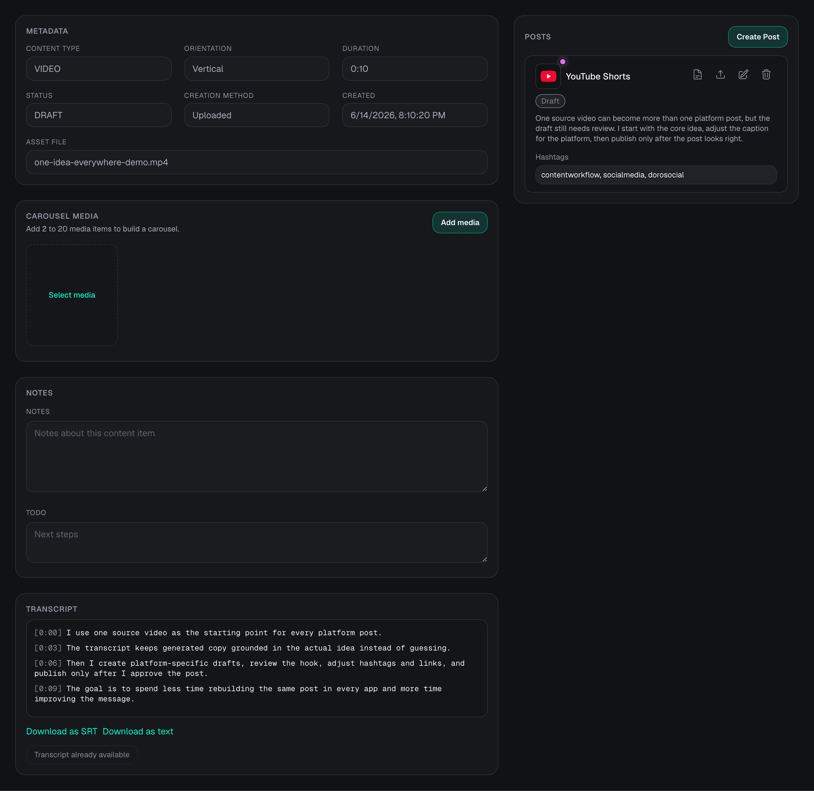
Task: Click the Created date field 6/14/2026
Action: coord(414,115)
